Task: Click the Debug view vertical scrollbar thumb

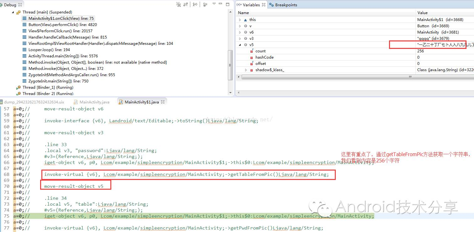Action: click(230, 65)
